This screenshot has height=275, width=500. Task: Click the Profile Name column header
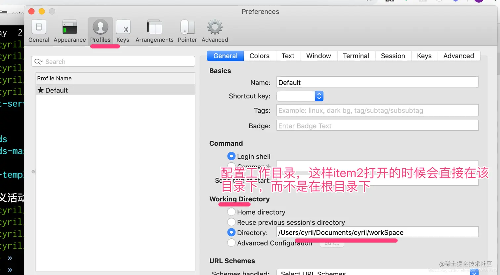click(115, 78)
